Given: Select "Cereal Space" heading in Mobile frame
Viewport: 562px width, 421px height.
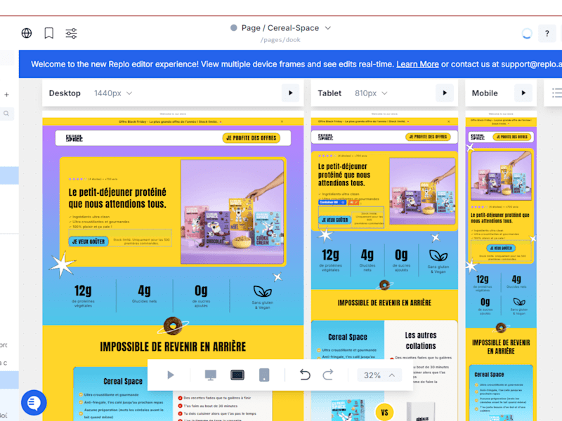Looking at the screenshot, I should pyautogui.click(x=489, y=375).
